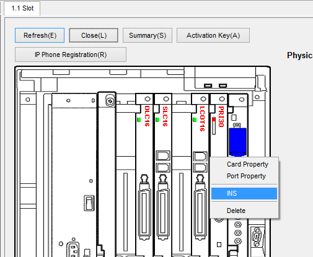Click the green status LED on DLC16
This screenshot has width=313, height=257.
(139, 120)
